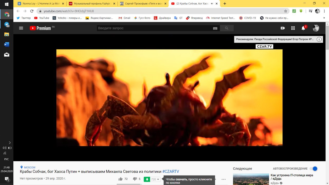Viewport: 329px width, 185px height.
Task: Open the Драйвера bookmark
Action: click(162, 18)
